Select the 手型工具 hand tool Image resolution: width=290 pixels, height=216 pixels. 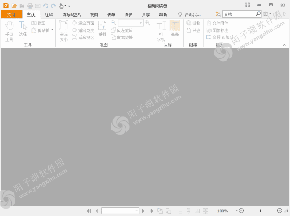point(9,31)
